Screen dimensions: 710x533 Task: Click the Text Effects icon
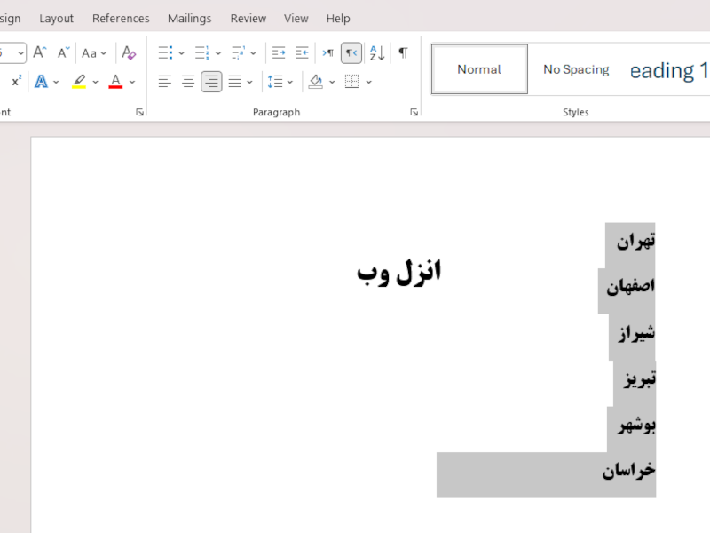point(41,82)
